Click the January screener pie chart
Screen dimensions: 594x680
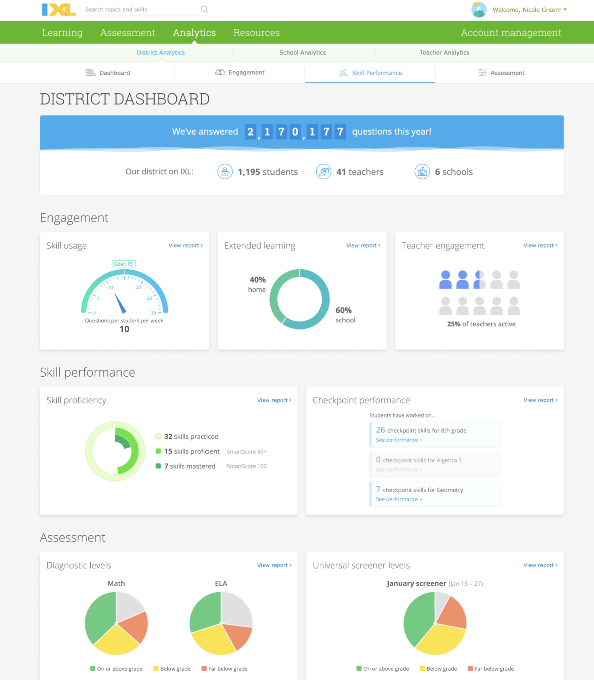coord(435,623)
